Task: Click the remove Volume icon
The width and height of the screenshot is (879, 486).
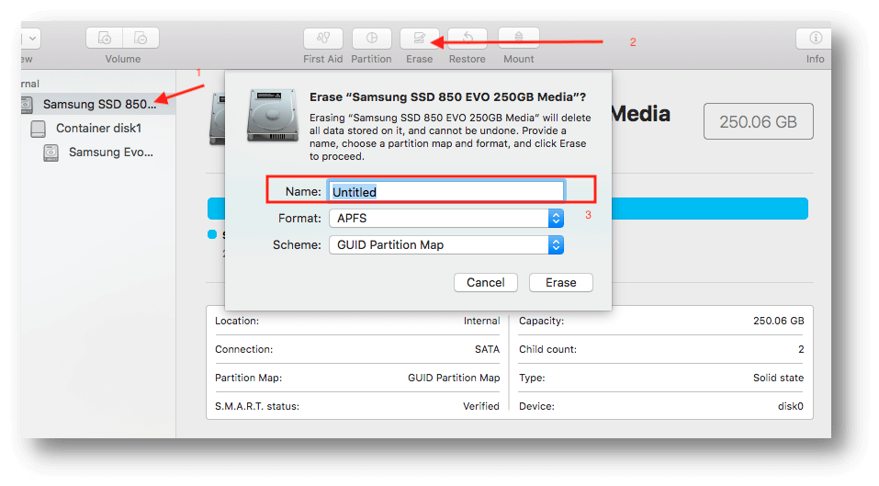Action: [141, 38]
